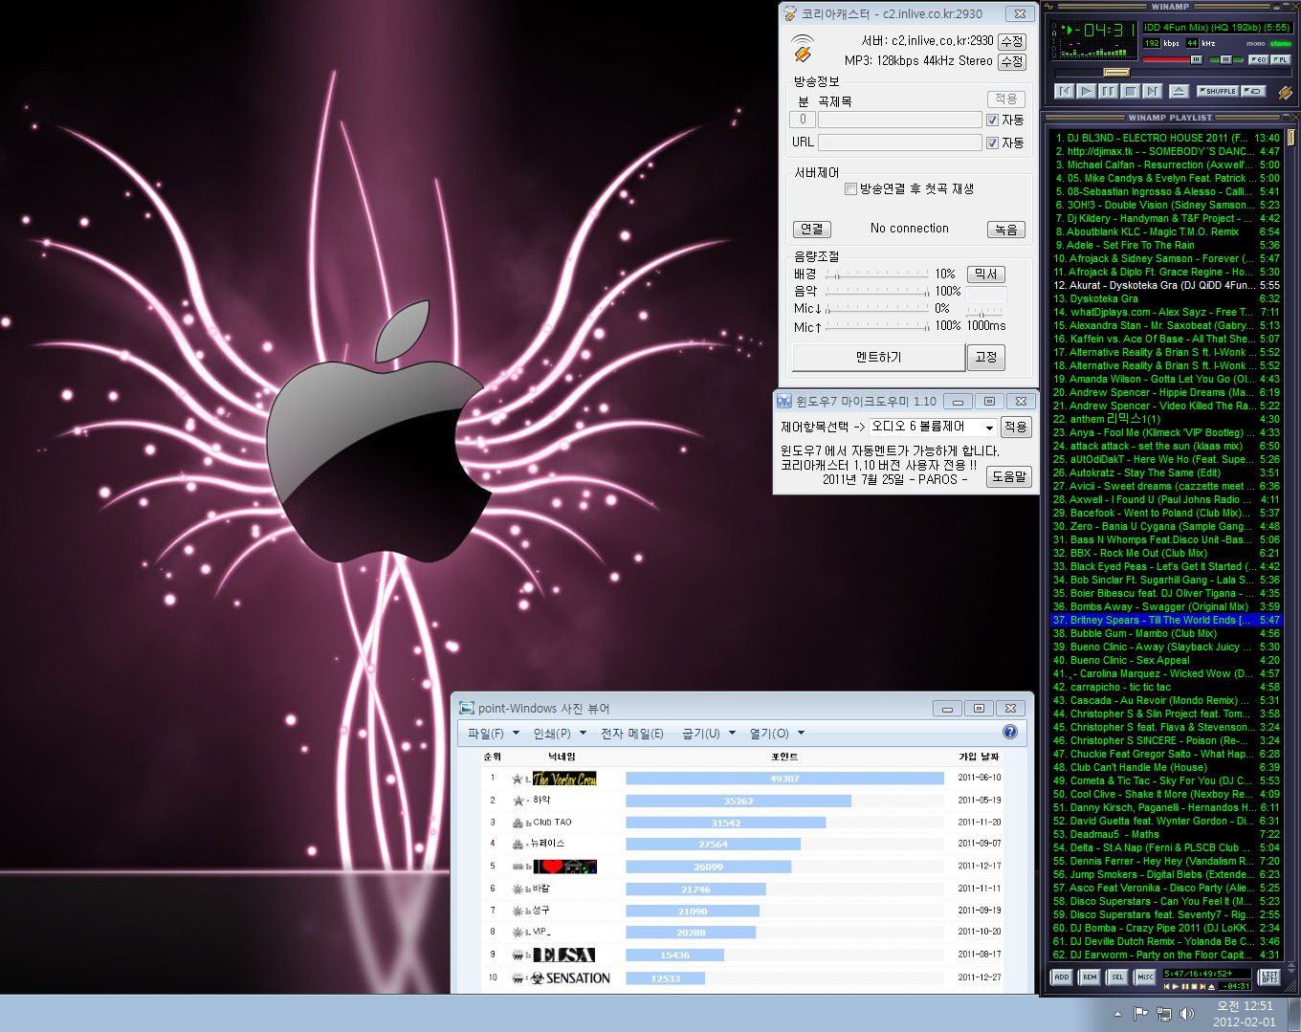1301x1032 pixels.
Task: Click Winamp's play button
Action: [x=1086, y=91]
